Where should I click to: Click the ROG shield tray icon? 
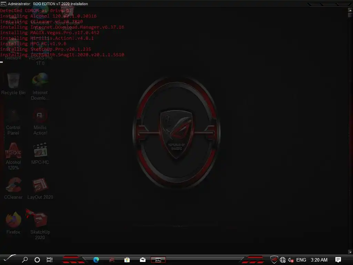pos(274,259)
